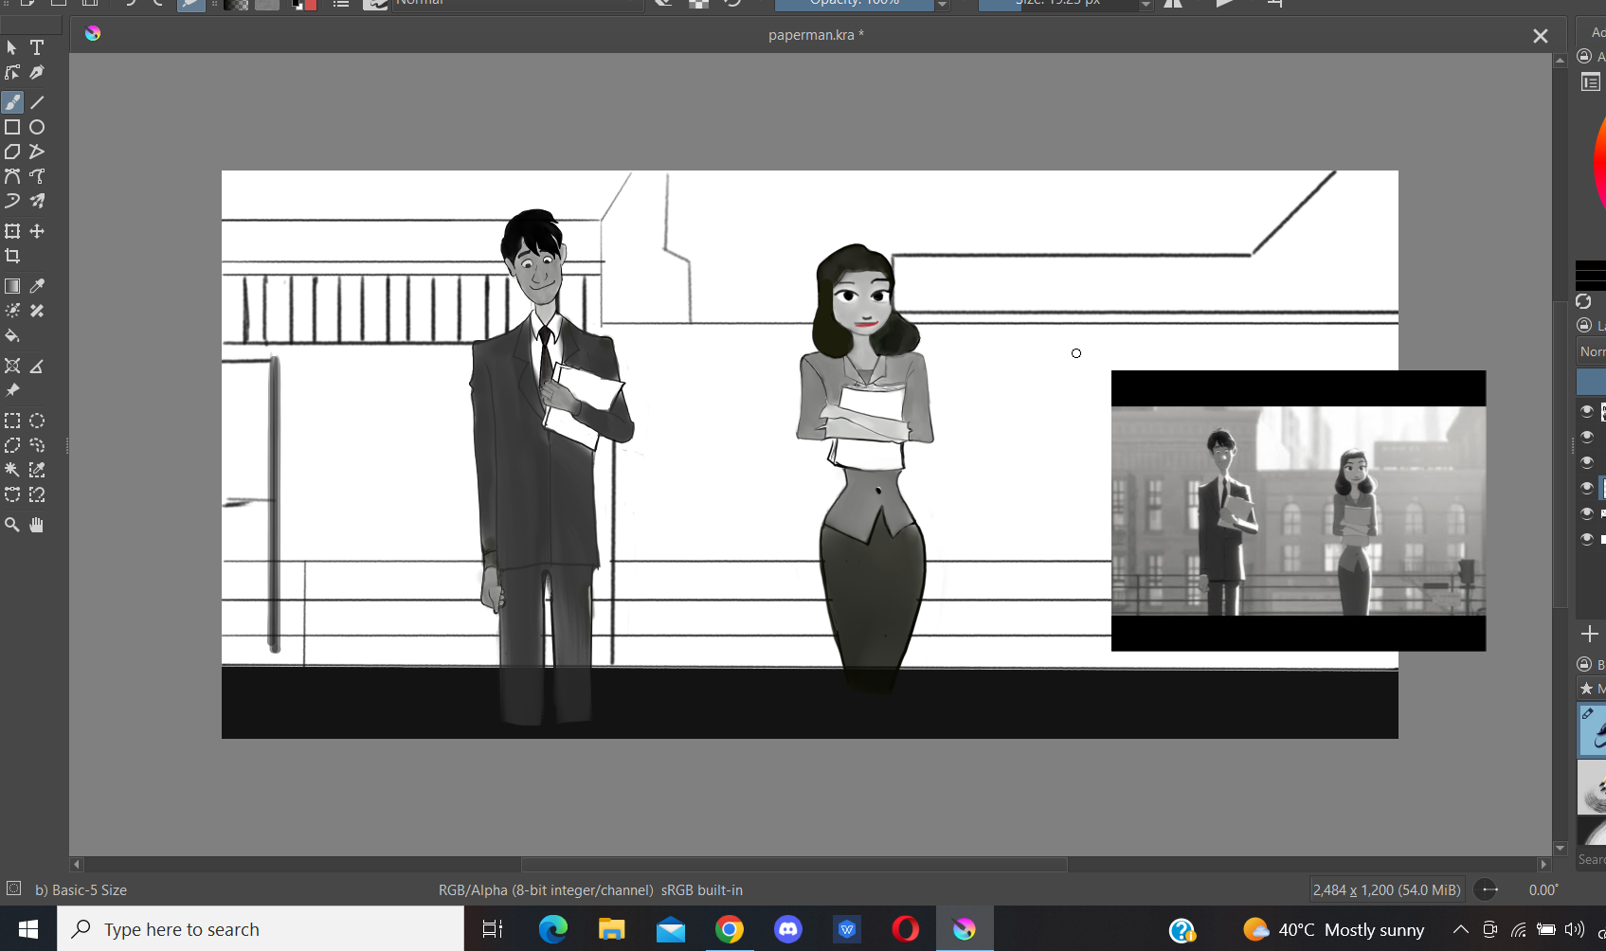Select the Move tool

click(x=37, y=231)
